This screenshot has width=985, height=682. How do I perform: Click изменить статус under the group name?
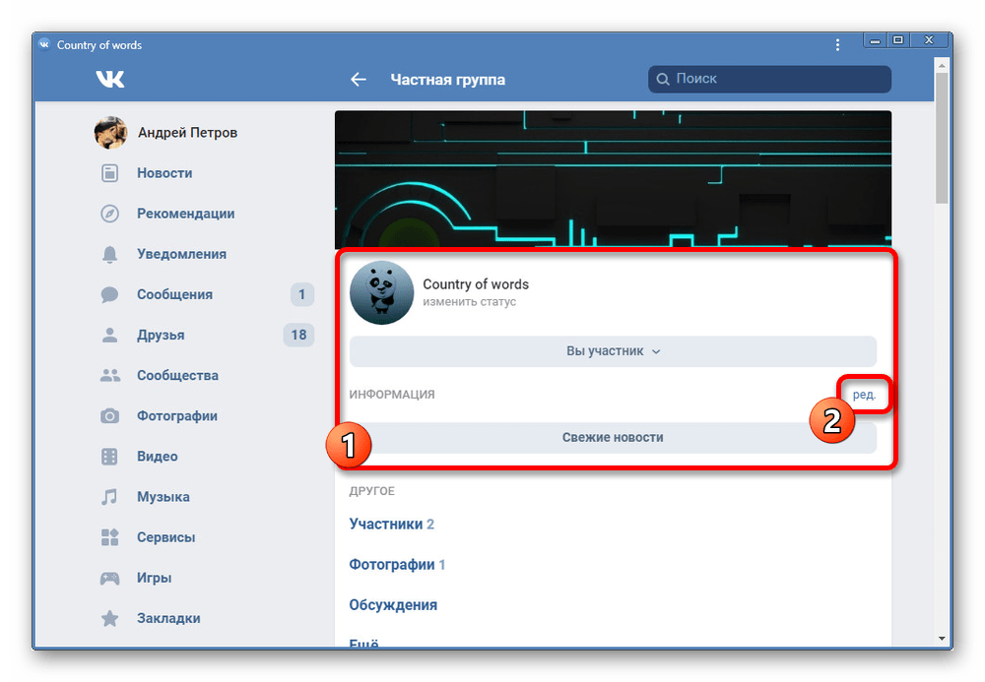coord(470,301)
